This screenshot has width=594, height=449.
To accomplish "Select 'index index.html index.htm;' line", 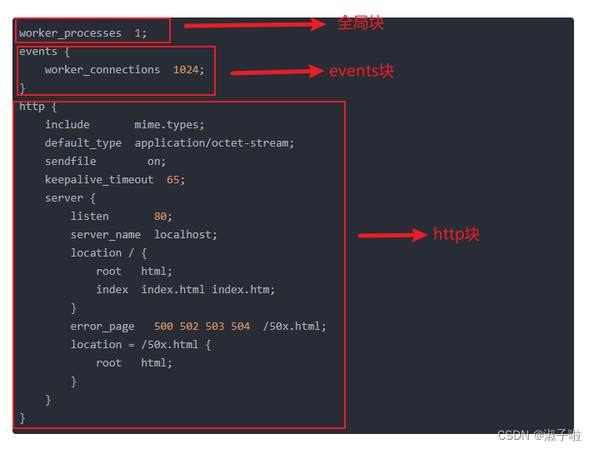I will click(185, 290).
